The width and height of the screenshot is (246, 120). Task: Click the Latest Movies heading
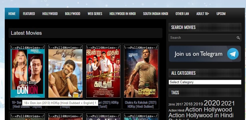[26, 33]
